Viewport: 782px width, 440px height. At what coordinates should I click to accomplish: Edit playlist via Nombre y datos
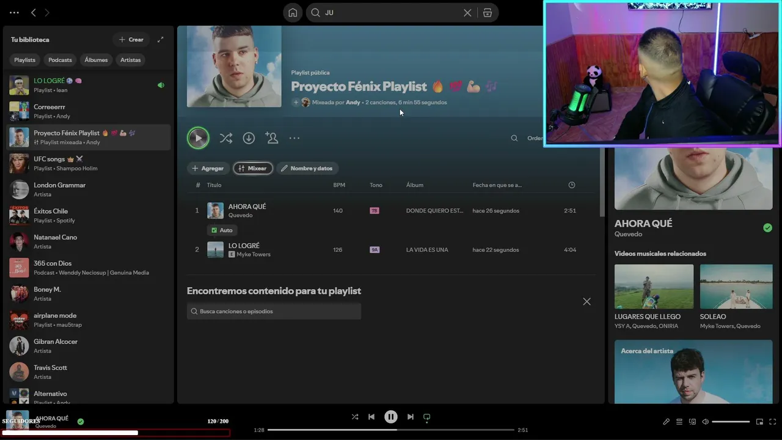point(307,168)
